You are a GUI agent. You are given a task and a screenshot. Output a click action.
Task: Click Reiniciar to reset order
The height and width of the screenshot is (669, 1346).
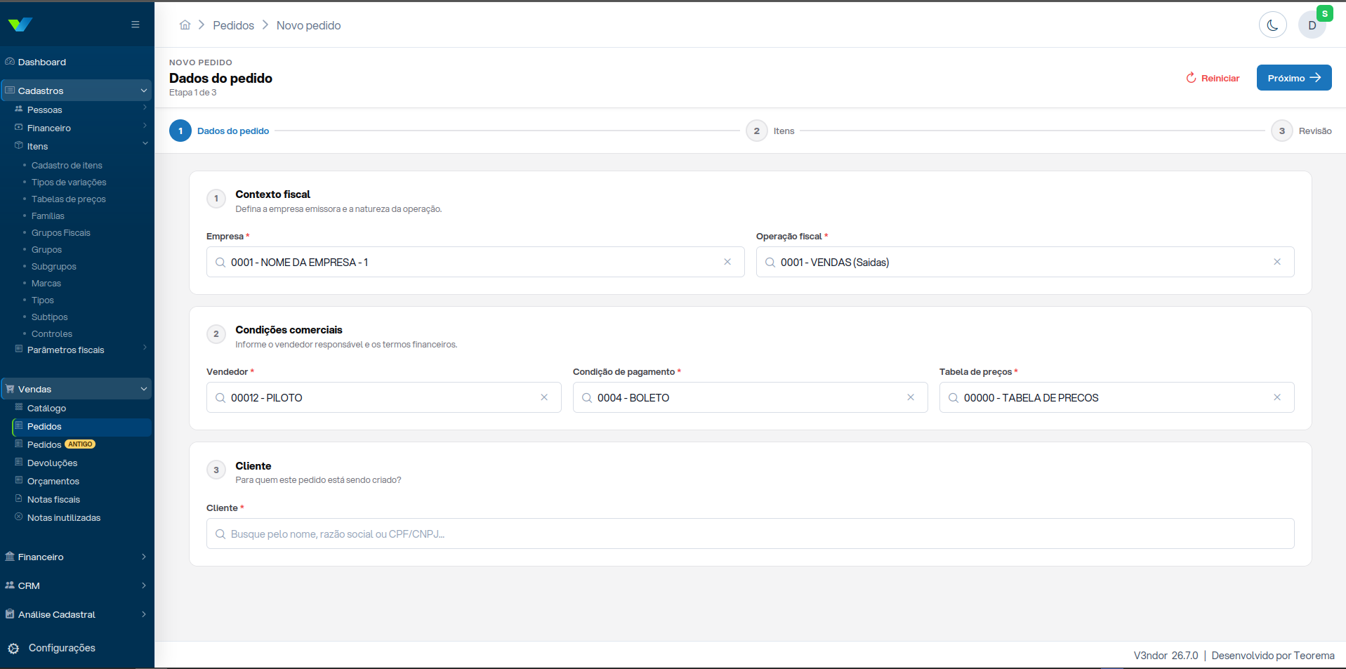tap(1213, 78)
